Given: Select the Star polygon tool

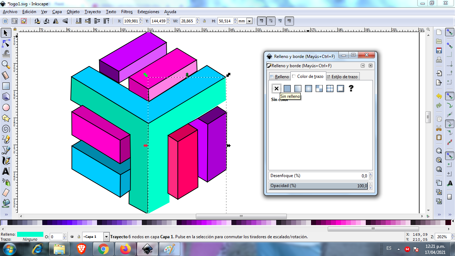Looking at the screenshot, I should [x=6, y=118].
